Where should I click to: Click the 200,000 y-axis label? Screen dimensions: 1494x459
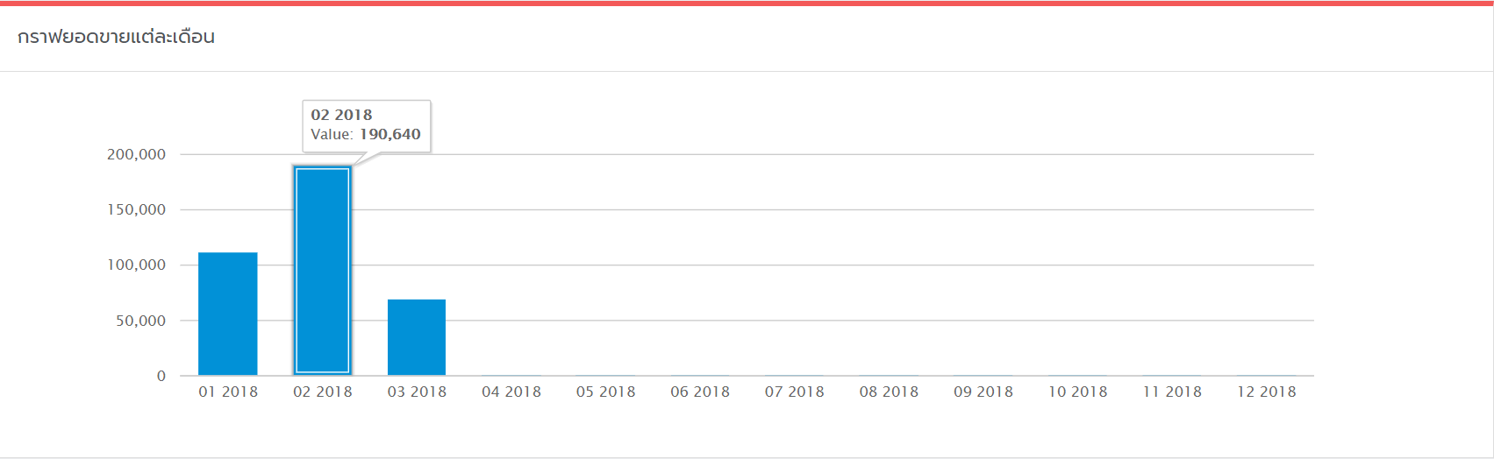pos(136,154)
